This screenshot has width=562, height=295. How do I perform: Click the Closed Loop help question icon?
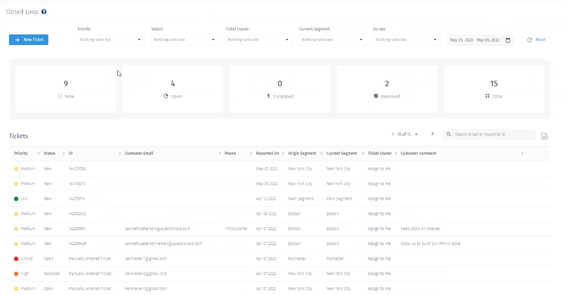[x=44, y=11]
